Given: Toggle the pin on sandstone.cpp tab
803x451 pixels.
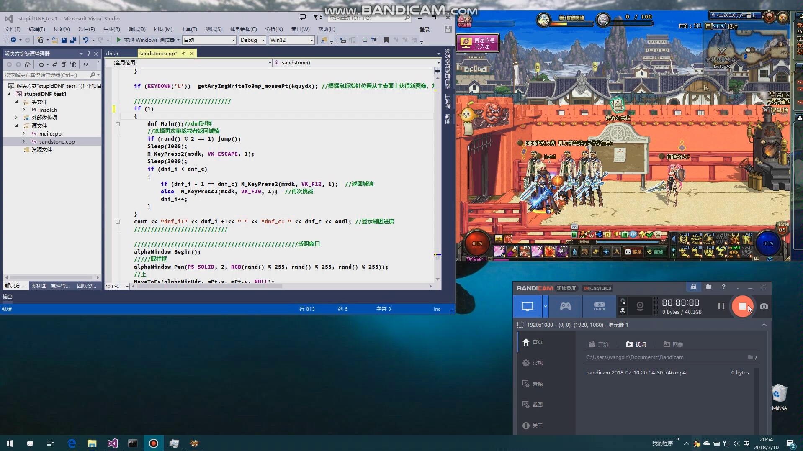Looking at the screenshot, I should (x=184, y=53).
